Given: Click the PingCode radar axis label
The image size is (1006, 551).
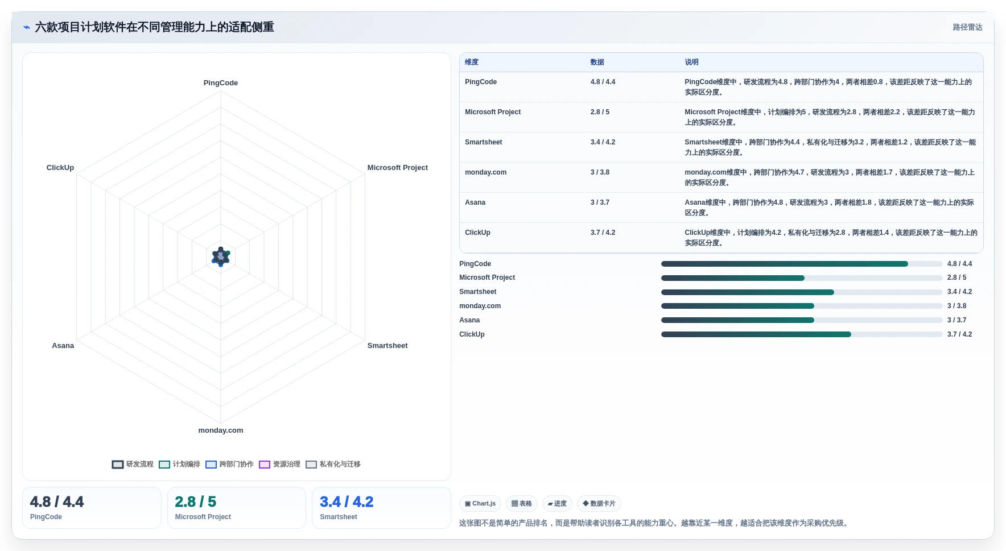Looking at the screenshot, I should coord(221,83).
